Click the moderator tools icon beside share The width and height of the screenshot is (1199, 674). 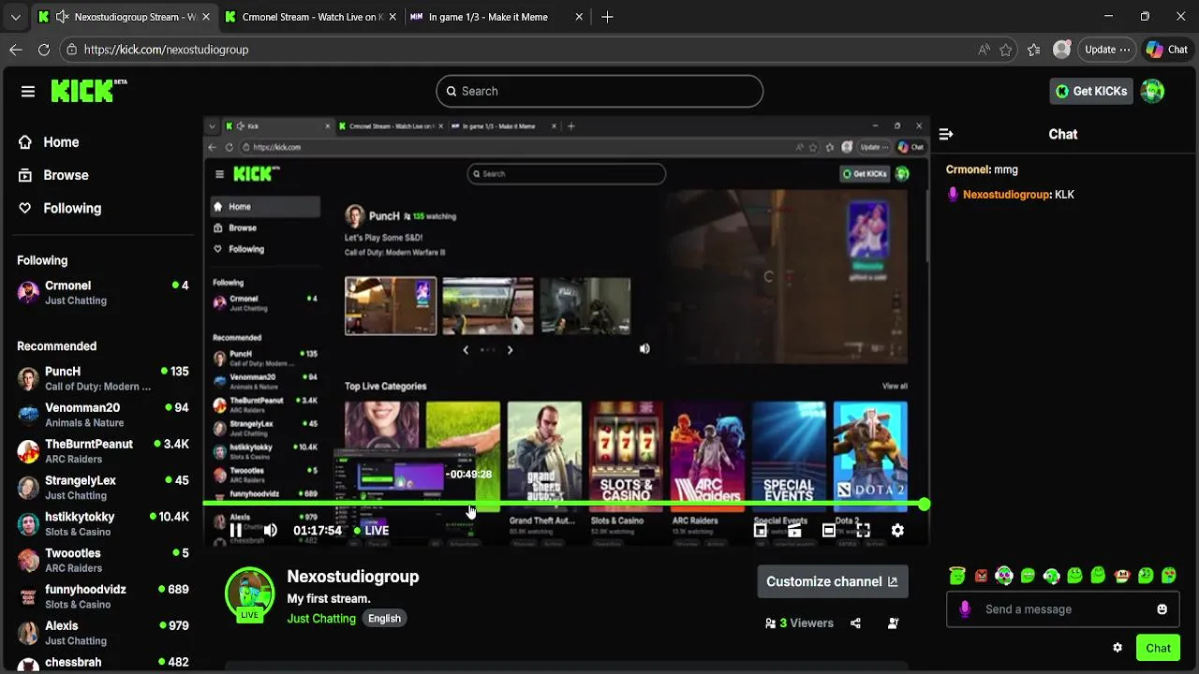tap(893, 623)
